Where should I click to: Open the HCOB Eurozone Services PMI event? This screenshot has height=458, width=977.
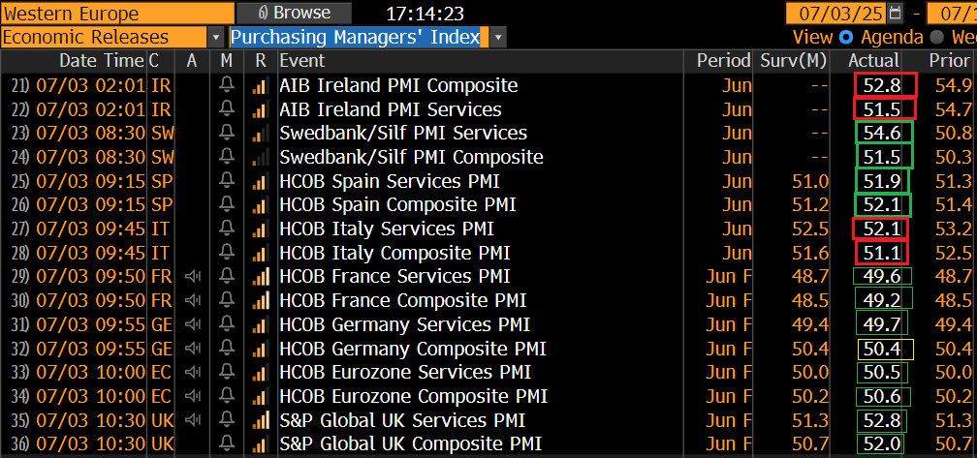click(405, 372)
